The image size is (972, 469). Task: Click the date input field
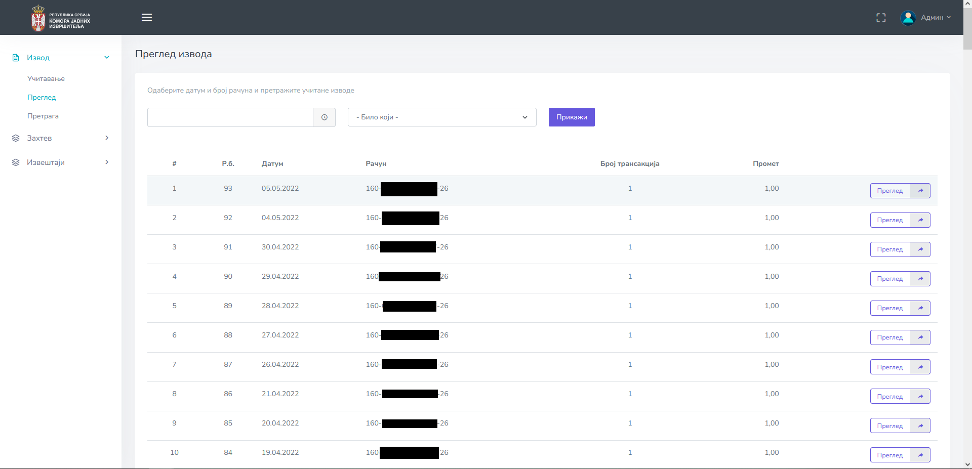click(x=230, y=117)
